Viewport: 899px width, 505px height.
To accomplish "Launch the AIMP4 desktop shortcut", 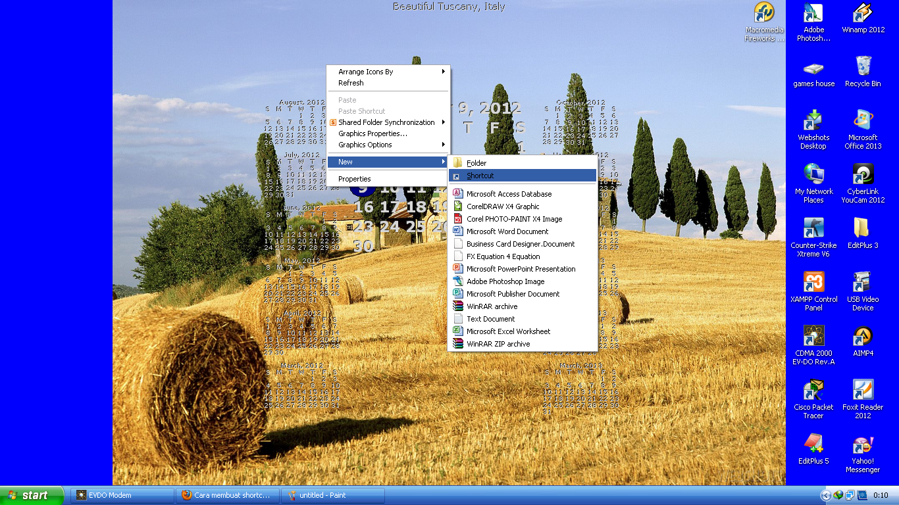I will 863,341.
